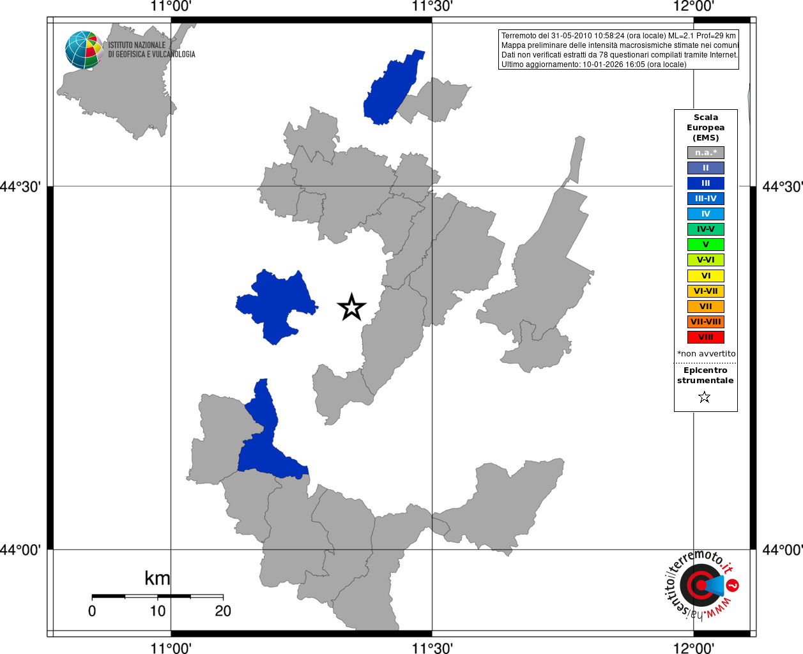This screenshot has width=803, height=654.
Task: Click the bottom 12°00' longitude label
Action: point(694,648)
